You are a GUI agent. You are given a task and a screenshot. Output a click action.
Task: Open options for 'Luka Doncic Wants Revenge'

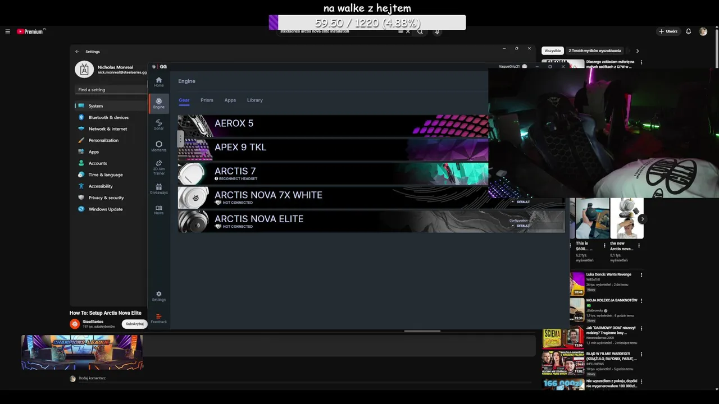641,275
